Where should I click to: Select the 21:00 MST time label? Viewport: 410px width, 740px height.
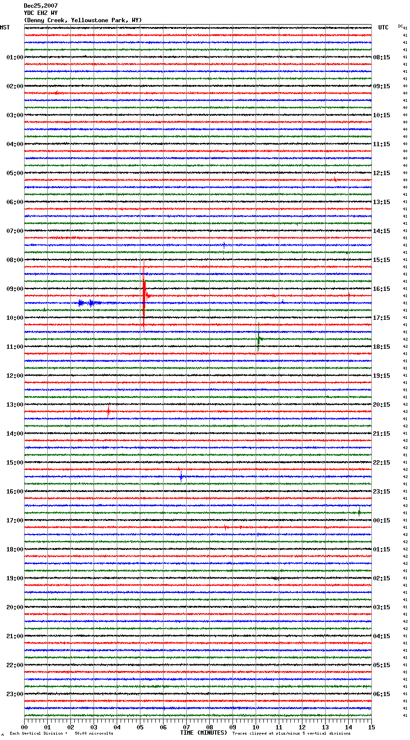point(14,636)
